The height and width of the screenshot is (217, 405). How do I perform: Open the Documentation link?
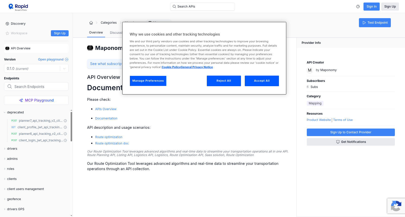[x=106, y=118]
